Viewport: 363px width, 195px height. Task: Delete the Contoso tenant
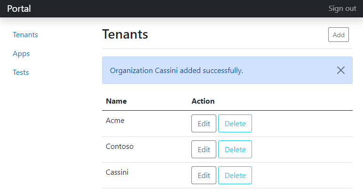click(235, 149)
